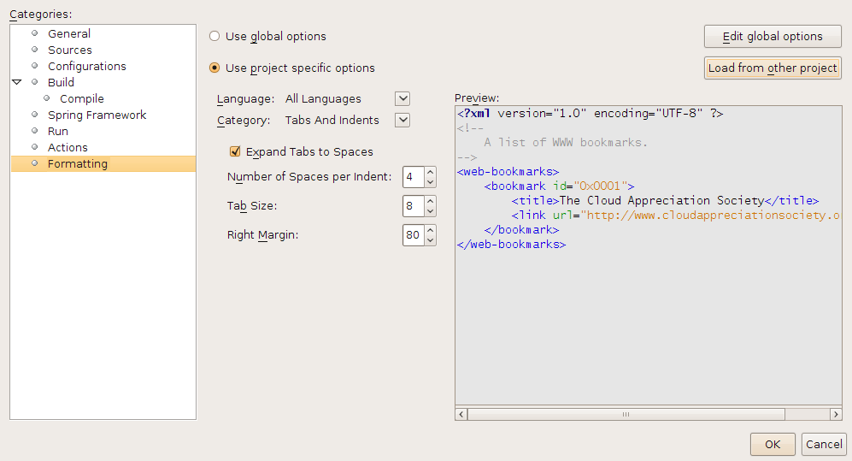The image size is (852, 461).
Task: Click Load from other project button
Action: [x=773, y=68]
